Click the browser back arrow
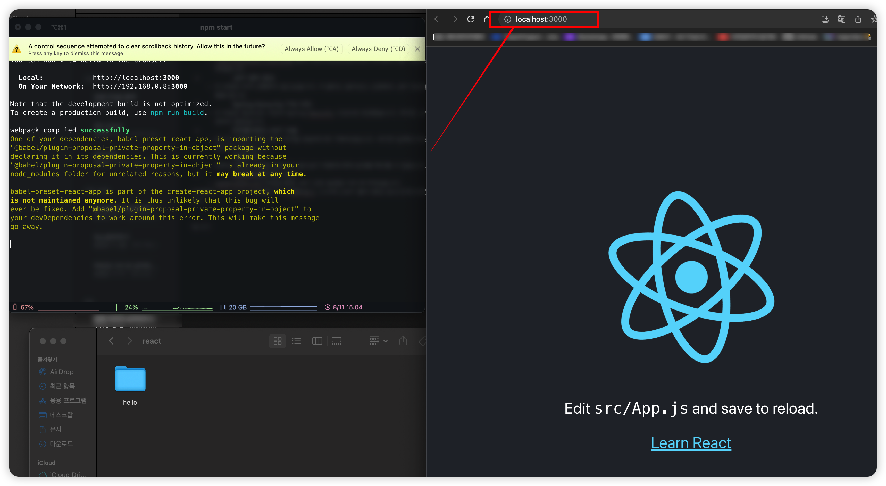Image resolution: width=886 pixels, height=486 pixels. click(438, 19)
